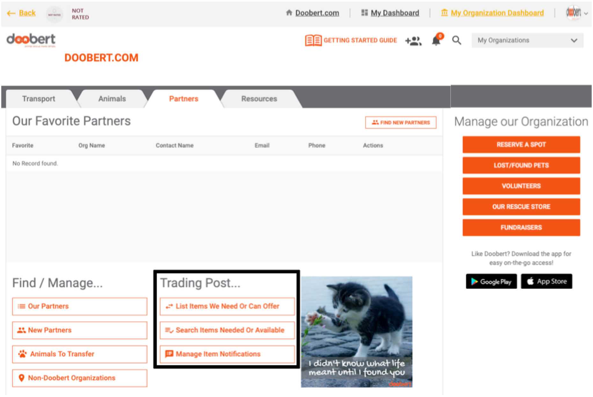This screenshot has width=593, height=397.
Task: Switch to the Transport tab
Action: click(x=39, y=99)
